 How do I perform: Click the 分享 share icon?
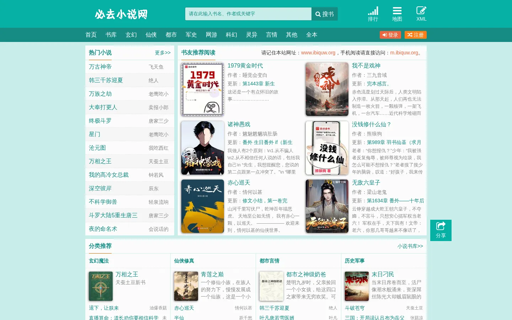pyautogui.click(x=441, y=230)
